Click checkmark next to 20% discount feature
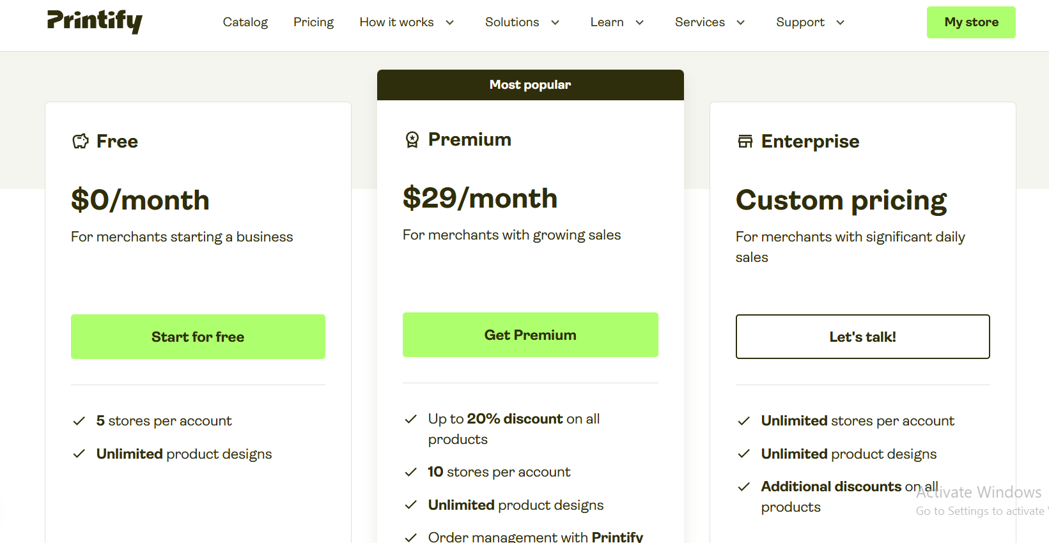Screen dimensions: 1049x543 (411, 419)
